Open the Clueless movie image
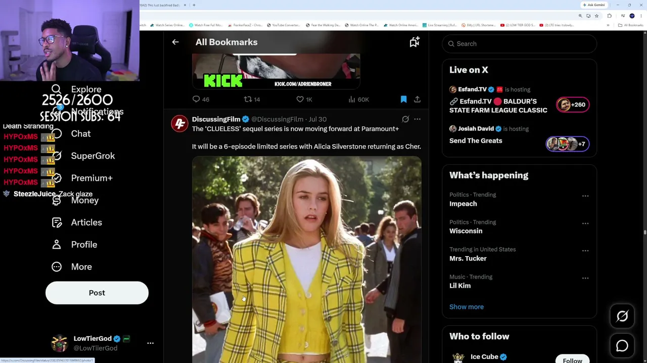Screen dimensions: 647x363 [306, 260]
